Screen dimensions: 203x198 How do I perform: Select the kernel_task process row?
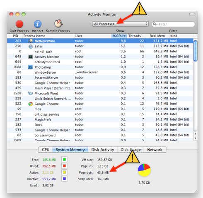[x=100, y=52]
